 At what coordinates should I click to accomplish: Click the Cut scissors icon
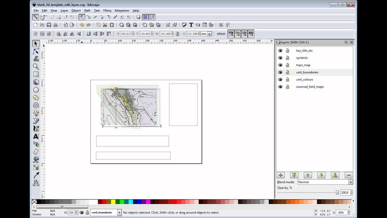(x=105, y=25)
